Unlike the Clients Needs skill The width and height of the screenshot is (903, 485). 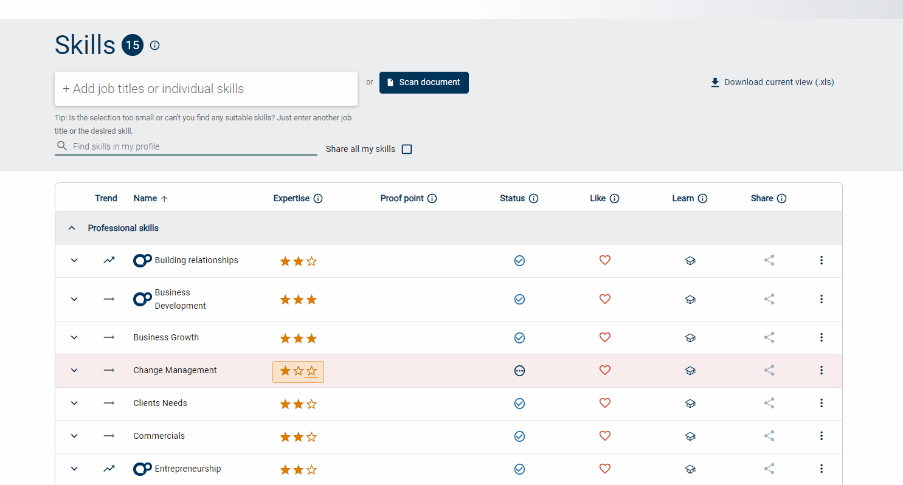pos(604,403)
